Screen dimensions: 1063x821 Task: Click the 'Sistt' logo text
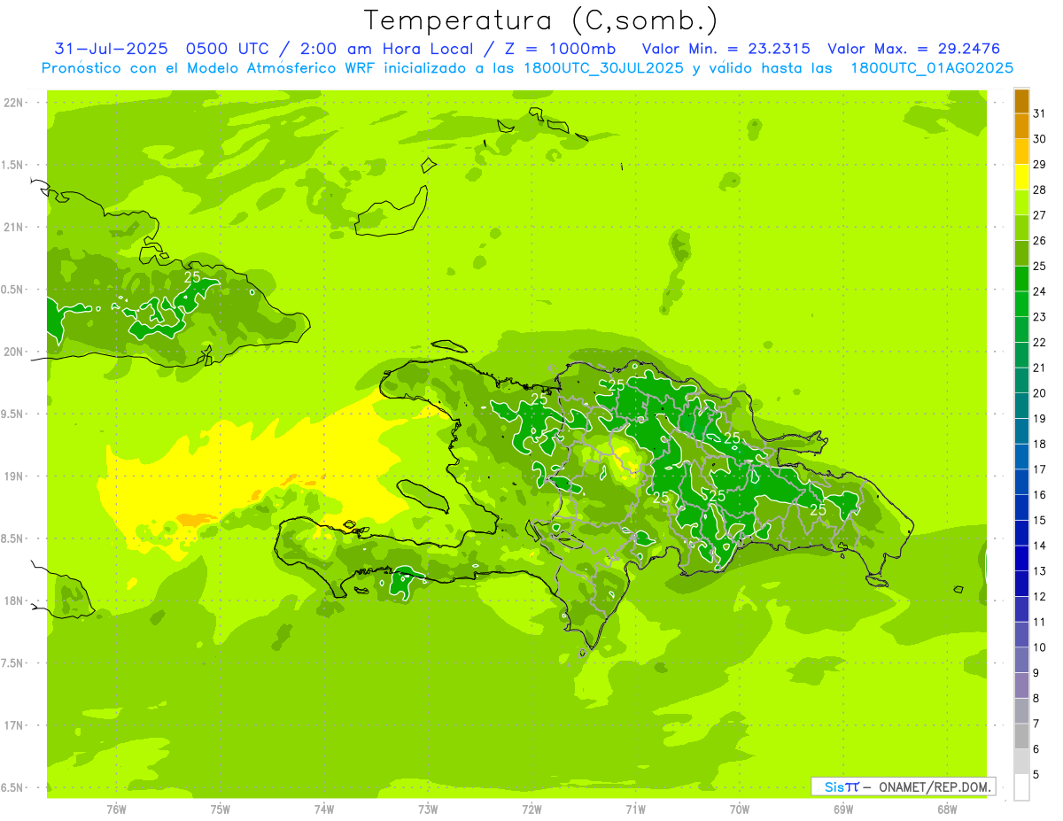coord(842,786)
